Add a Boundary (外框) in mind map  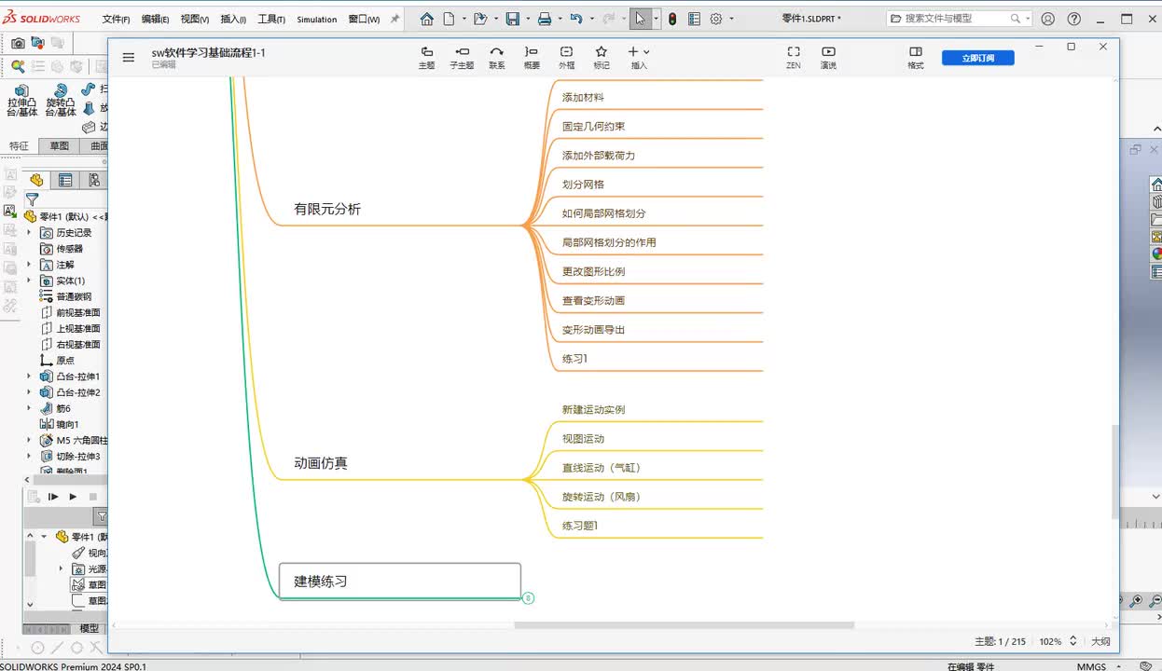point(566,58)
